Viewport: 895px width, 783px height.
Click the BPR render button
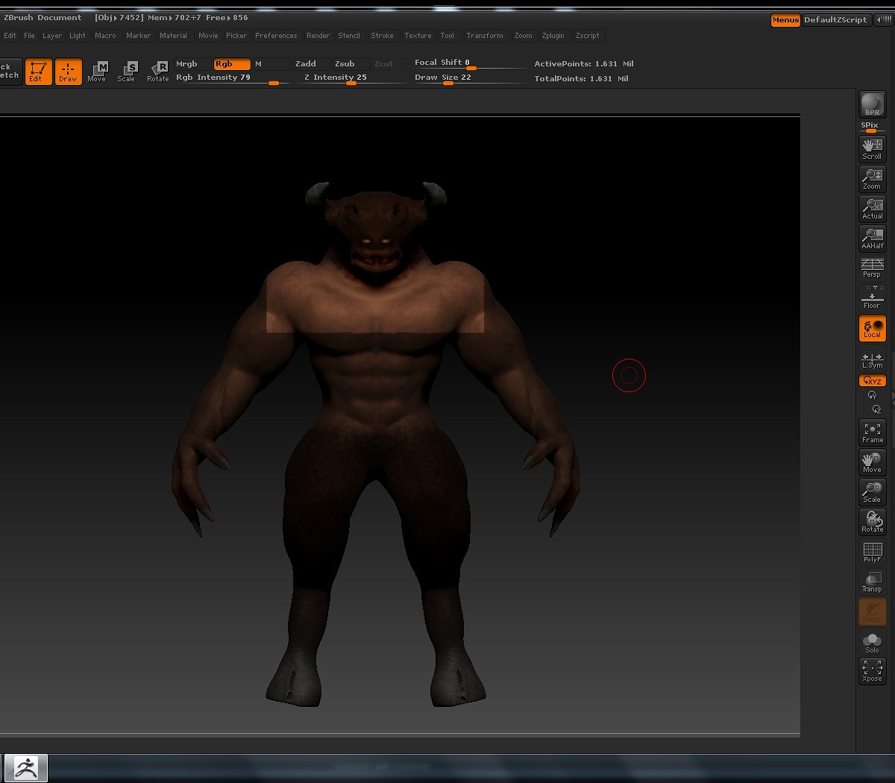click(x=872, y=104)
